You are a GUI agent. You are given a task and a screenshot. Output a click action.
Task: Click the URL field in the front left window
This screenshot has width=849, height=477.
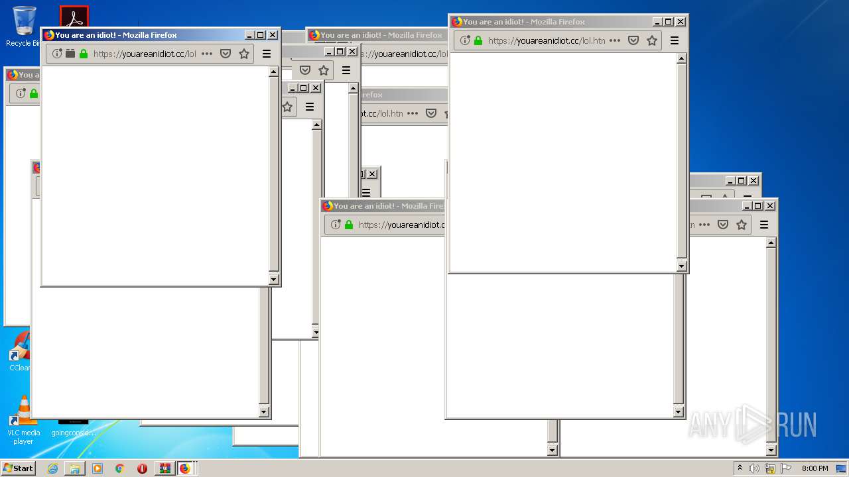point(144,54)
